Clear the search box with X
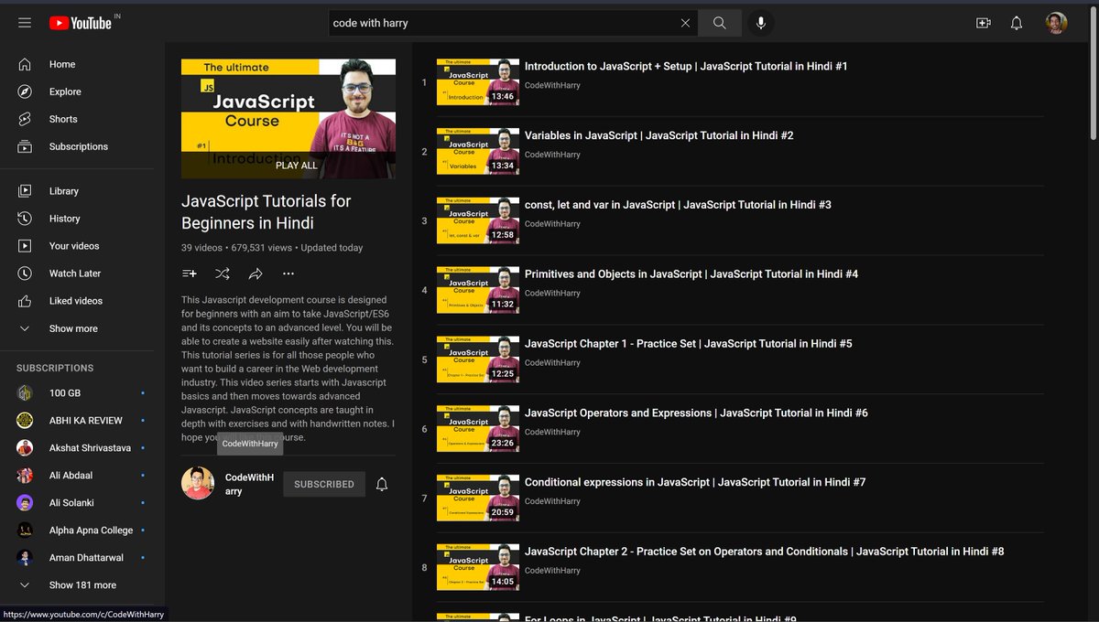 point(685,23)
